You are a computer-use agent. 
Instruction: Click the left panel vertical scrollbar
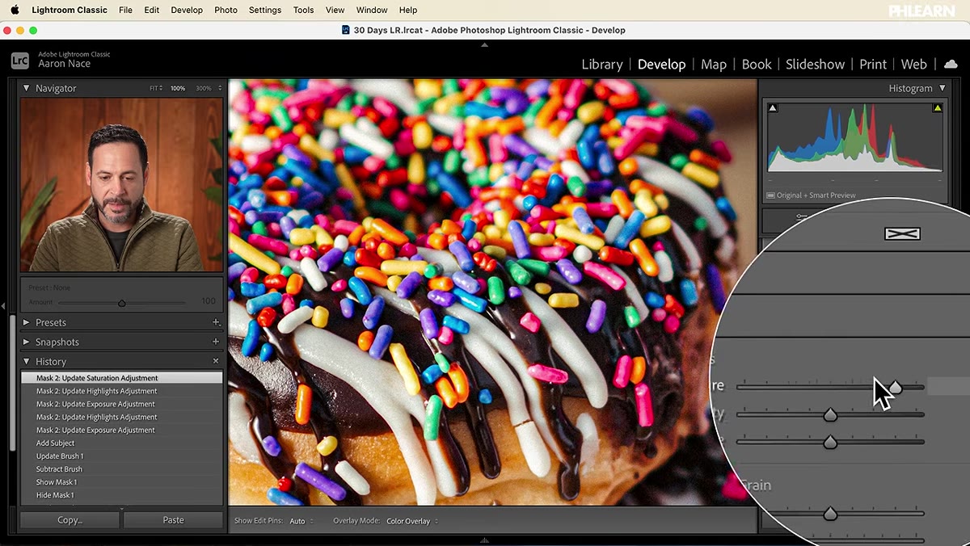point(12,383)
